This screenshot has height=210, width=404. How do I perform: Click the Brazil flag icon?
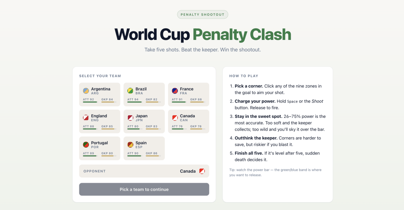tap(131, 91)
